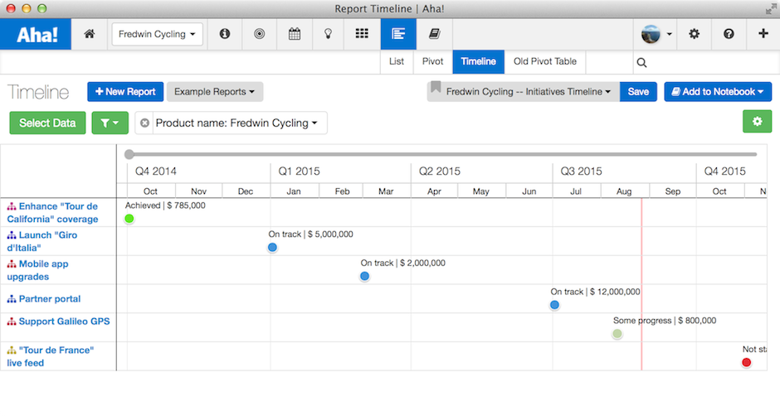The width and height of the screenshot is (780, 416).
Task: Click the Aha! logo
Action: point(36,34)
